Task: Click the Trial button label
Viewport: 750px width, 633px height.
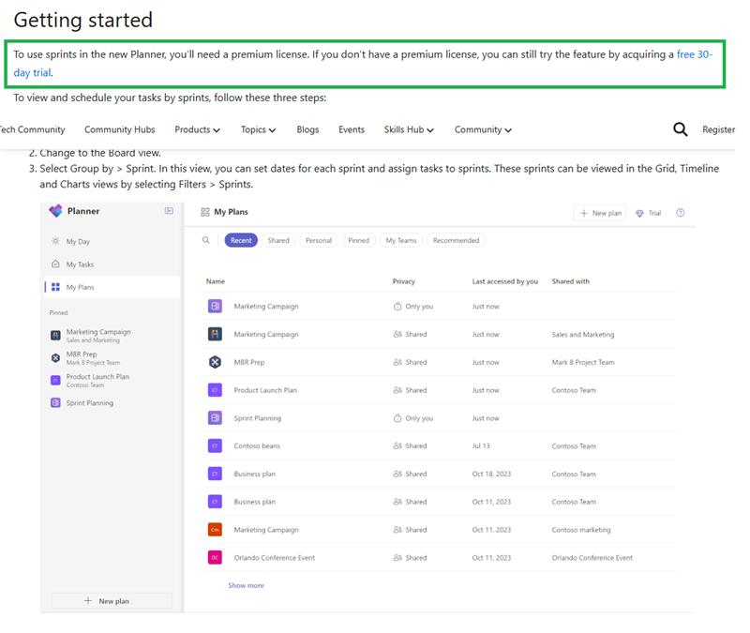Action: (654, 213)
